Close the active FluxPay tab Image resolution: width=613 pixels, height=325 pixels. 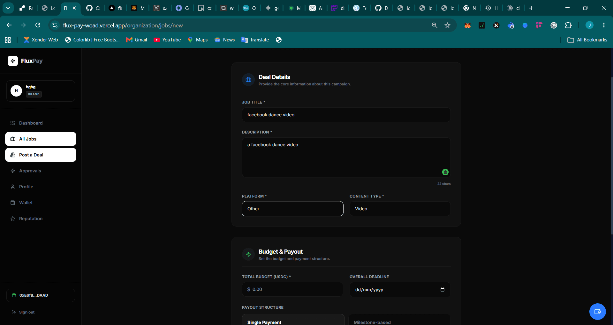(74, 8)
